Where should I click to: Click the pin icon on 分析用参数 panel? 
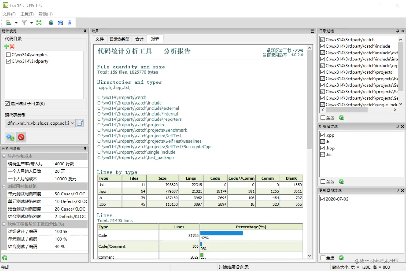click(85, 149)
